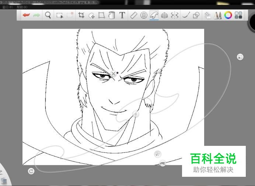Image resolution: width=255 pixels, height=186 pixels.
Task: Choose the rectangular Select tool
Action: [60, 15]
